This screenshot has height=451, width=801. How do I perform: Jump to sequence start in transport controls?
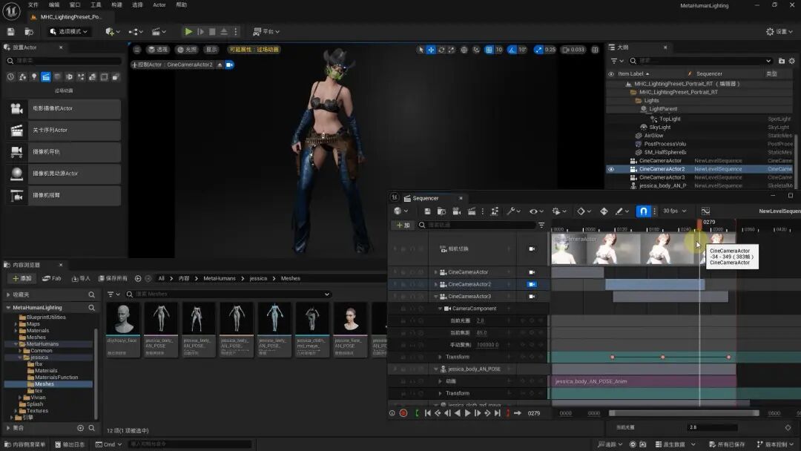click(x=428, y=413)
